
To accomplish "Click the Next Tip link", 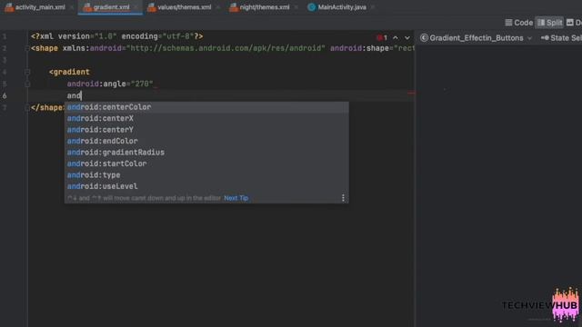I will (x=236, y=198).
